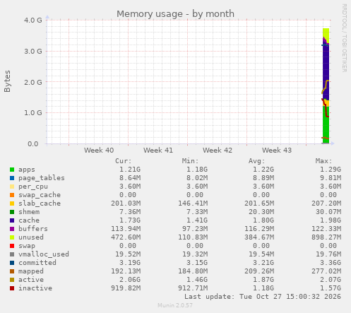This screenshot has width=351, height=313.
Task: Click the 'Bytes' vertical axis label
Action: (x=7, y=81)
